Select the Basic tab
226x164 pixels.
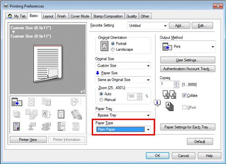pos(34,16)
